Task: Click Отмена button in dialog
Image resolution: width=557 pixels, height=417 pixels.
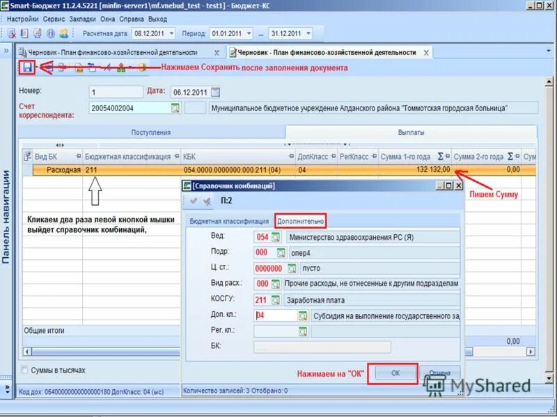Action: tap(440, 373)
